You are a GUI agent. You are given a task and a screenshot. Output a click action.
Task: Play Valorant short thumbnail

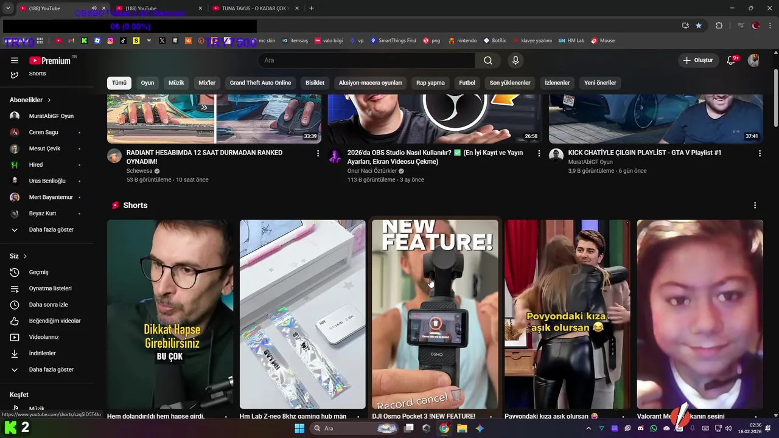tap(700, 314)
